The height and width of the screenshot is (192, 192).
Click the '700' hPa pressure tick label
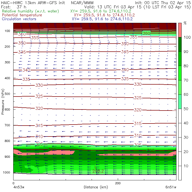(x=7, y=125)
